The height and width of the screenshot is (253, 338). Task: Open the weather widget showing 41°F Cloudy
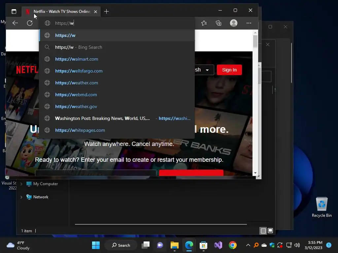point(18,245)
